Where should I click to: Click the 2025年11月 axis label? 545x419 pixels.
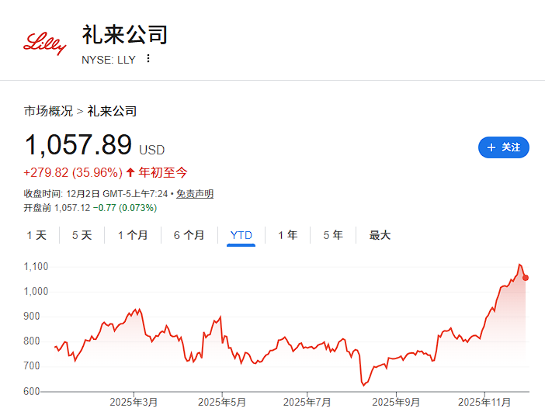[484, 403]
